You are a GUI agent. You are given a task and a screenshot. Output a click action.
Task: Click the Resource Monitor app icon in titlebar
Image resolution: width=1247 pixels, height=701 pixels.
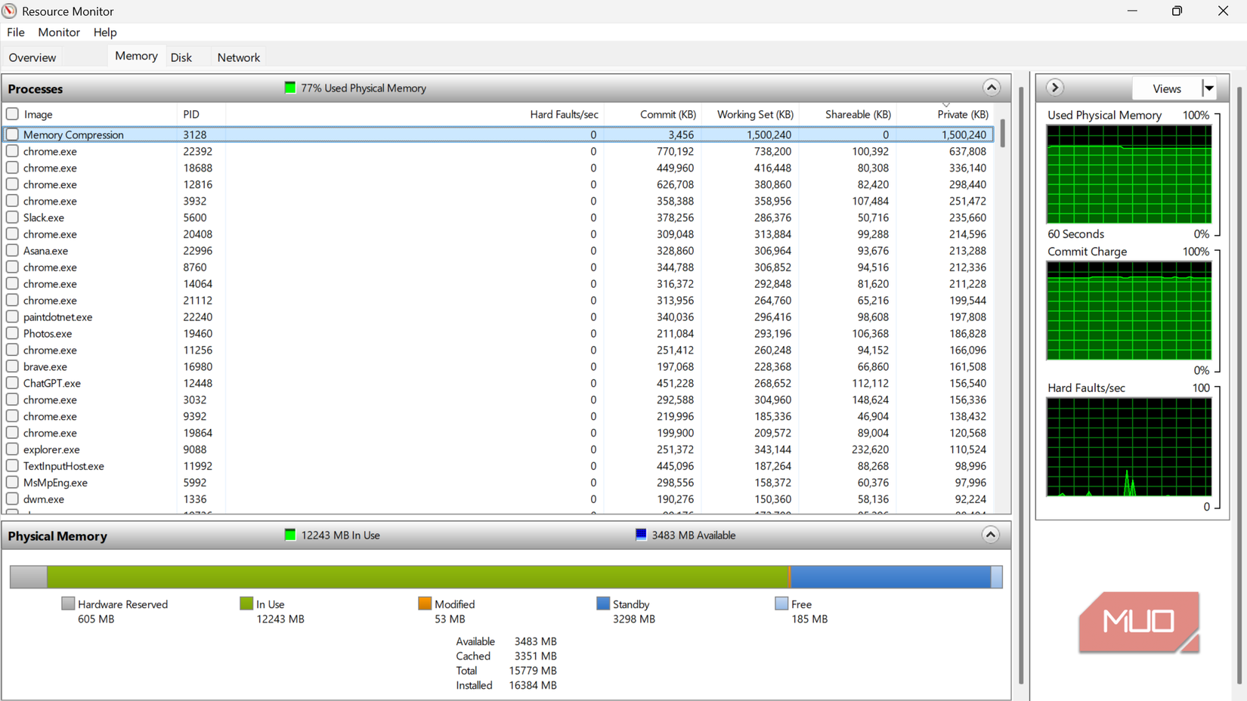(10, 11)
